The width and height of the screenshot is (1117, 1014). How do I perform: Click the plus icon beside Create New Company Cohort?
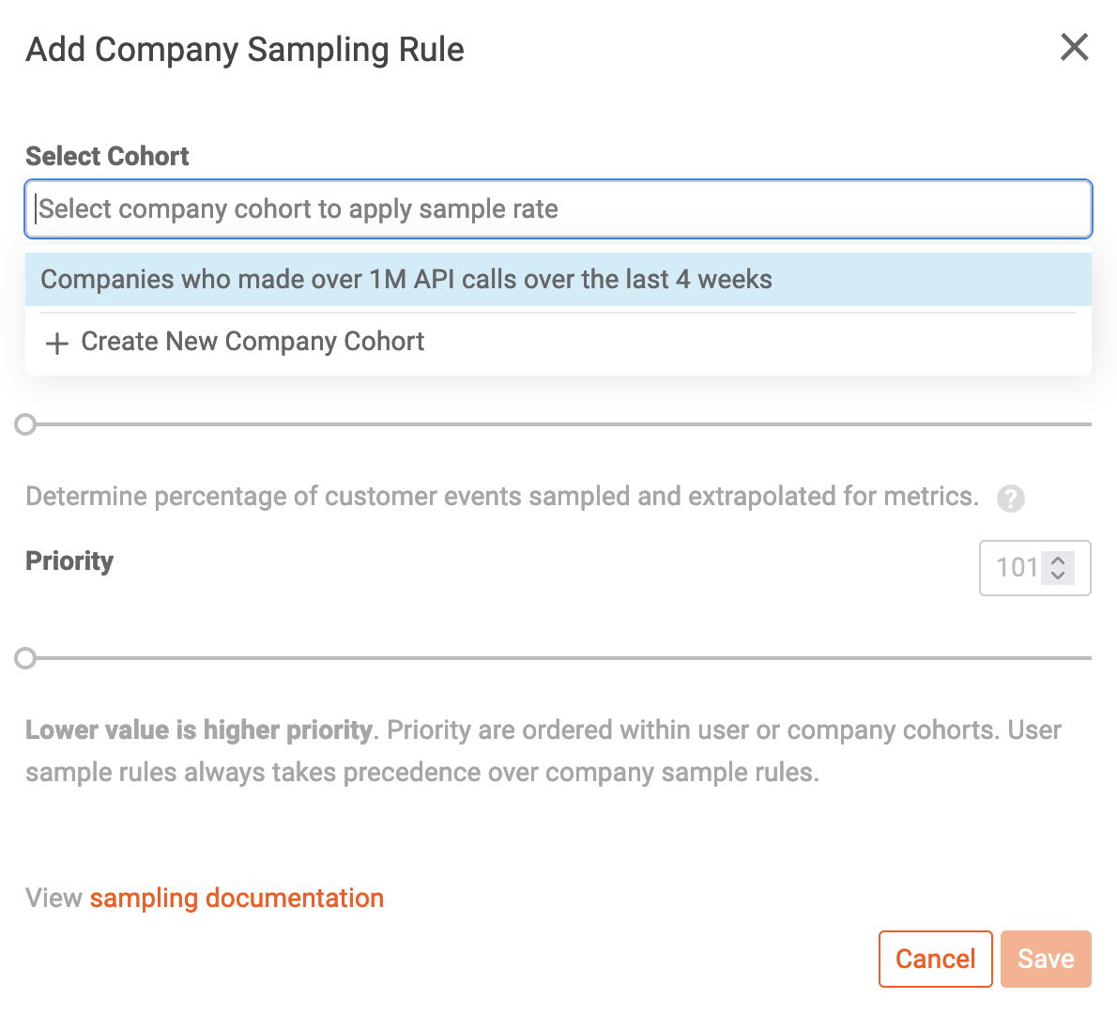[57, 343]
